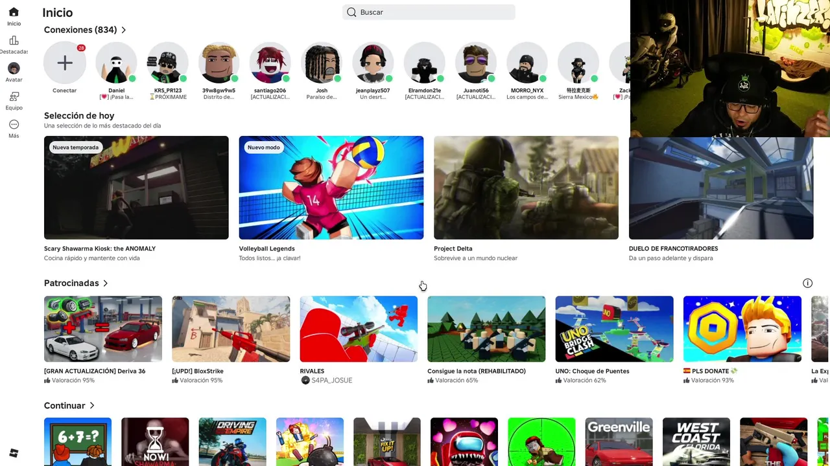Open santiago206 avatar in connections
This screenshot has width=830, height=466.
point(270,63)
